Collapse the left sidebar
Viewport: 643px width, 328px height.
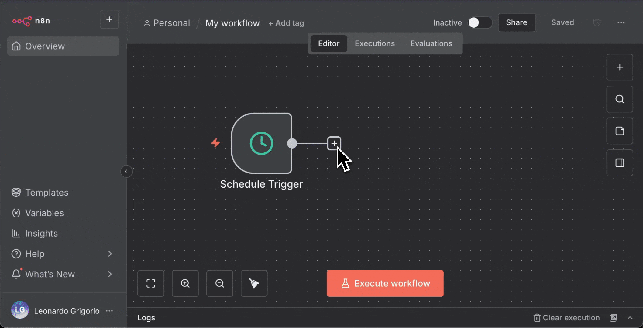pos(126,171)
